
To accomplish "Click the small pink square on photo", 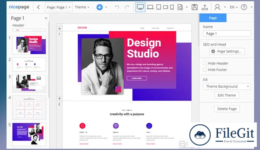I will pyautogui.click(x=118, y=89).
